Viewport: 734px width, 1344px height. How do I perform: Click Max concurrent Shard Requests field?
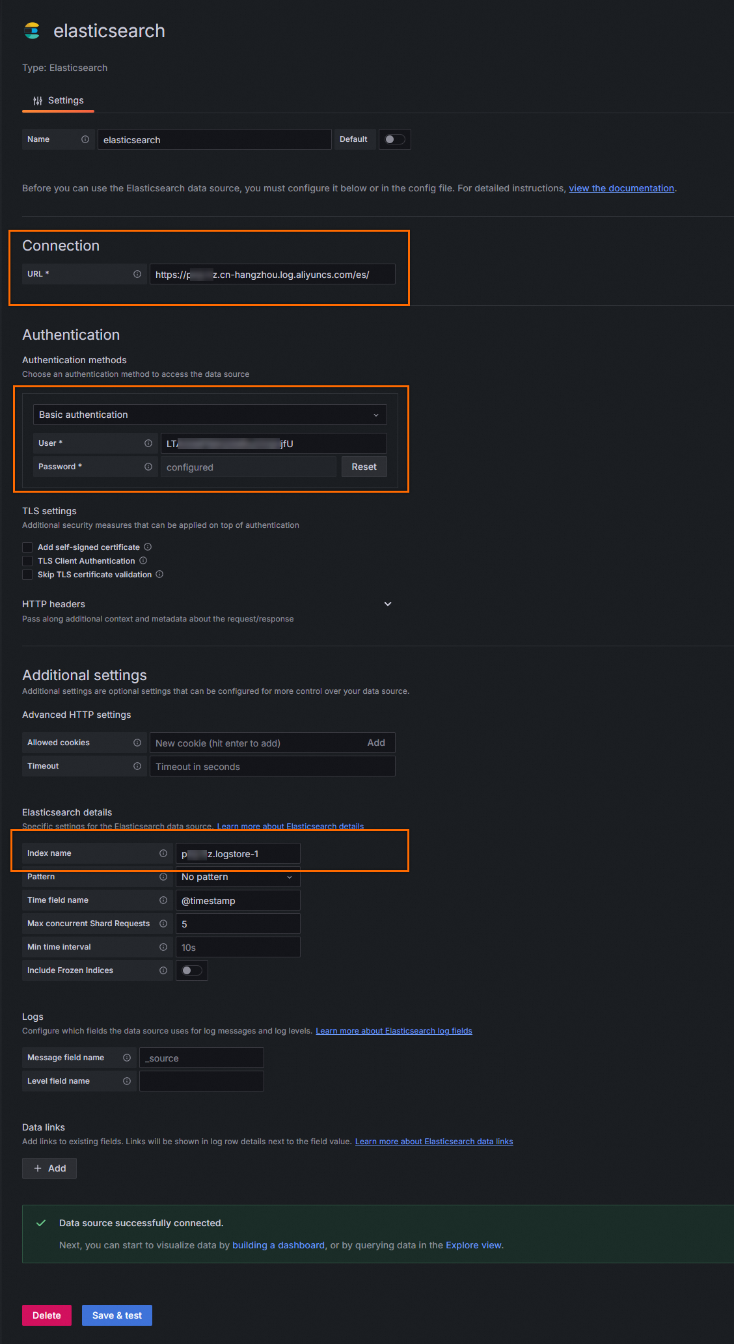coord(238,924)
